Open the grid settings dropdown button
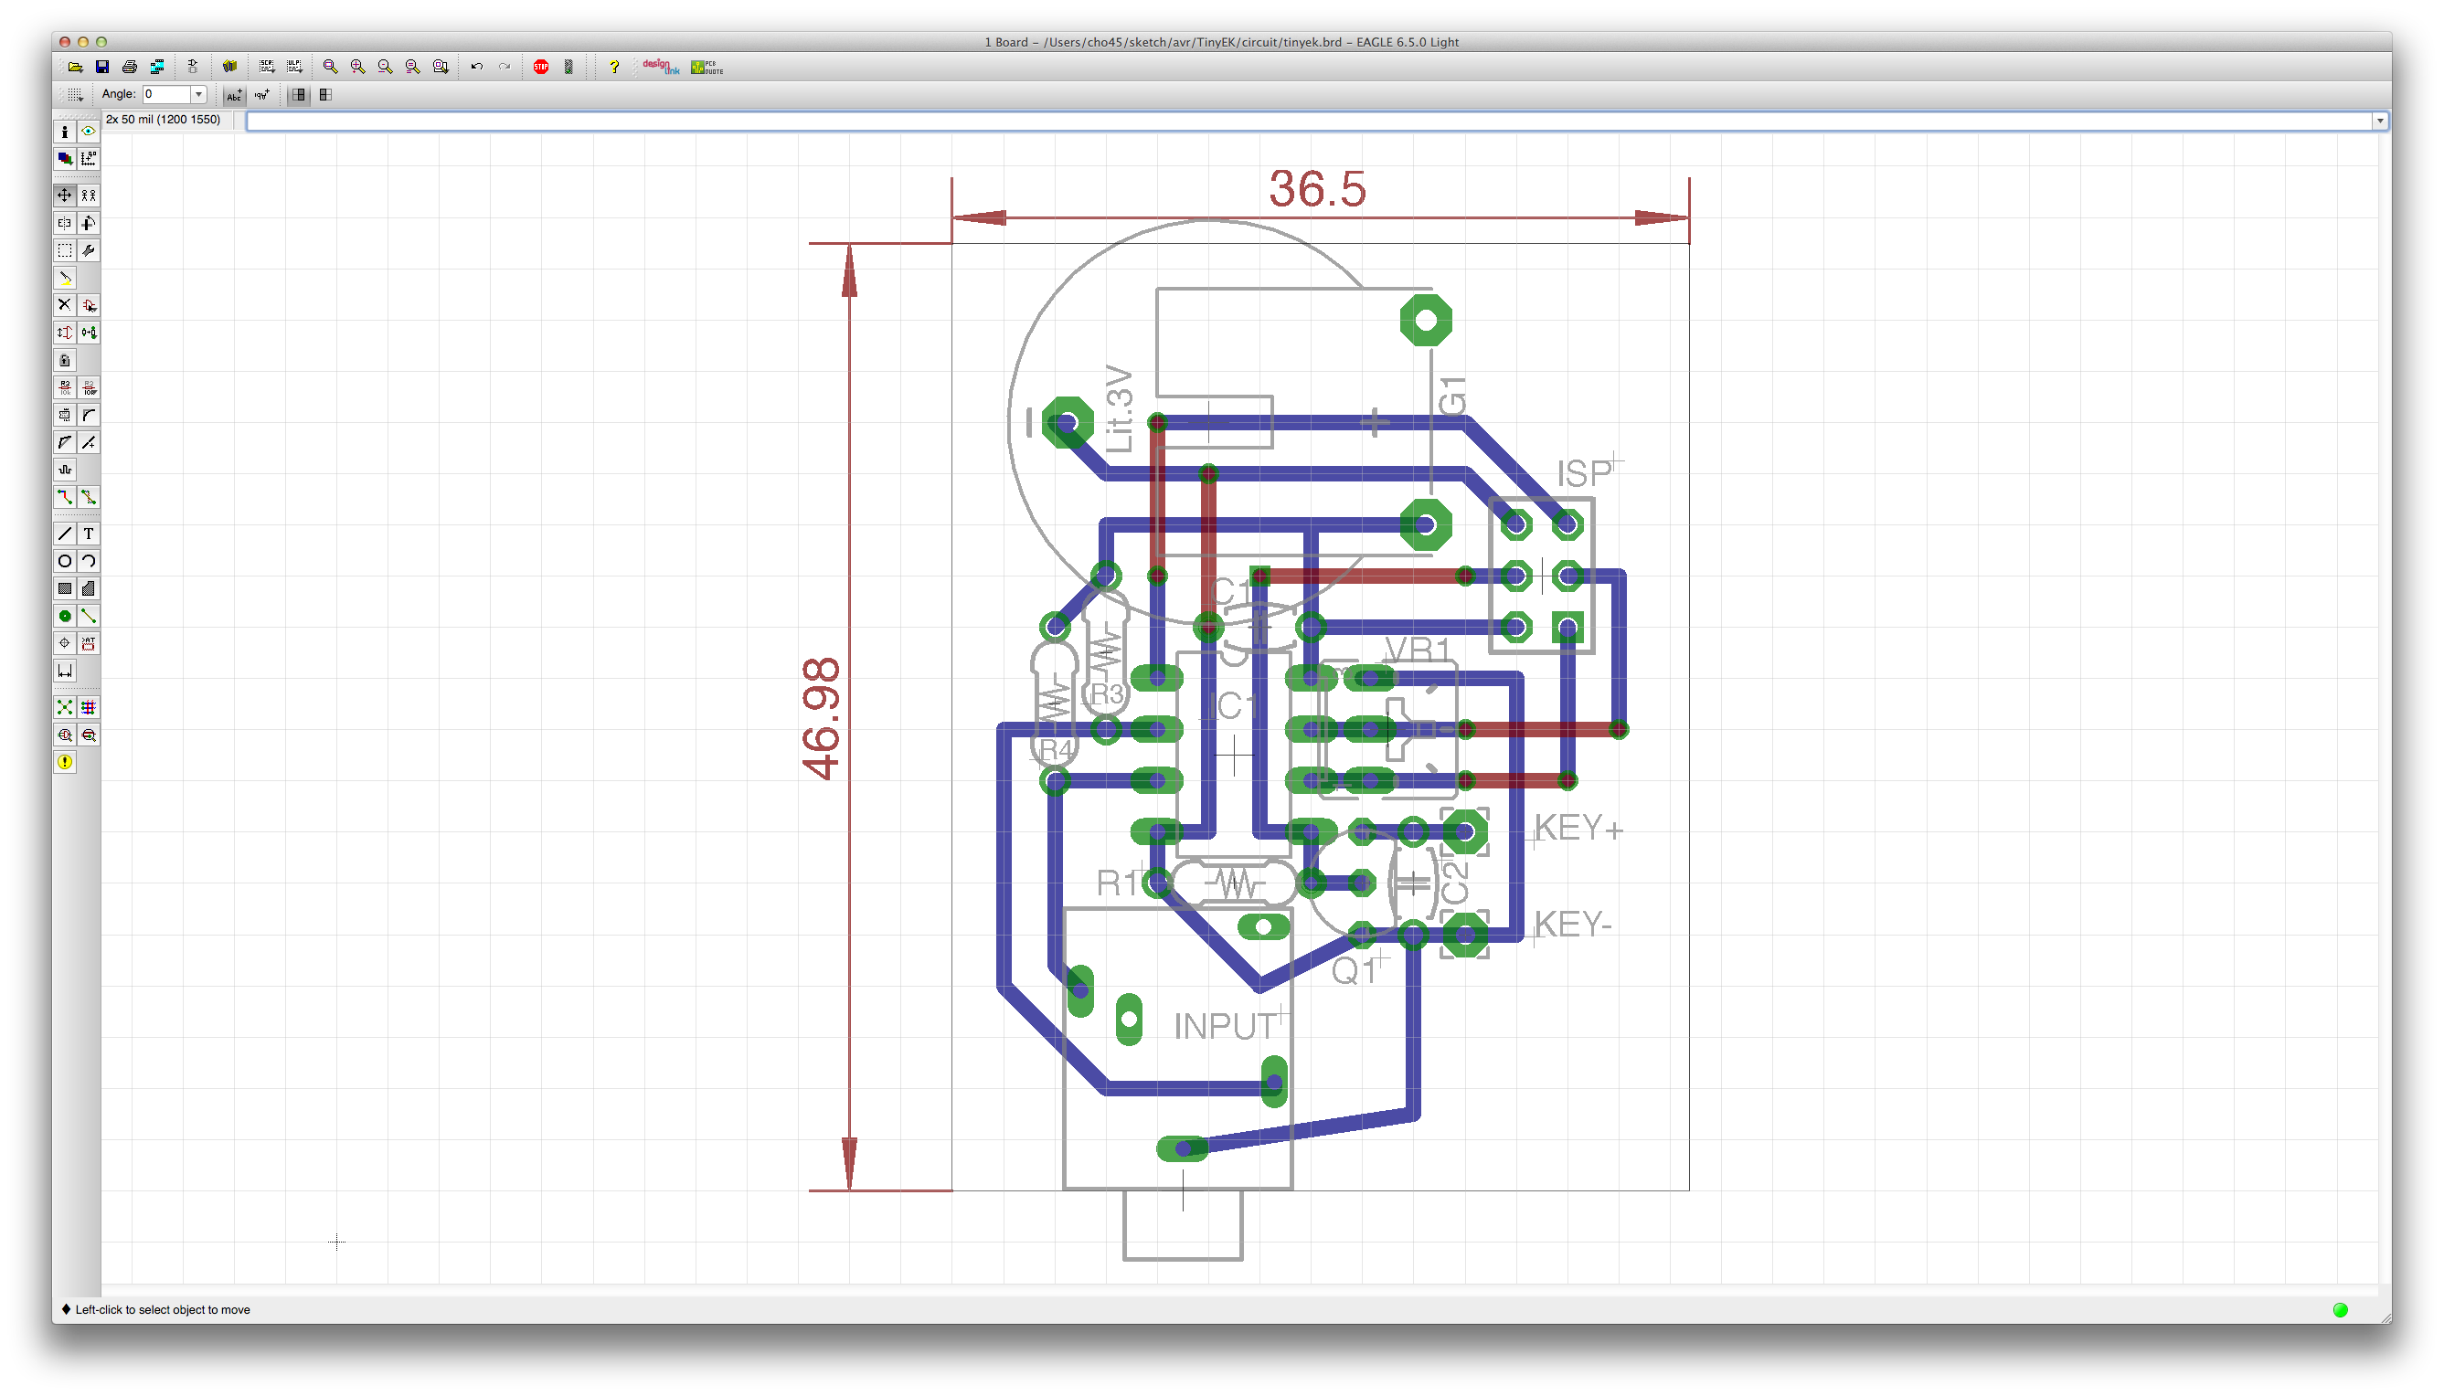The height and width of the screenshot is (1396, 2444). (74, 95)
